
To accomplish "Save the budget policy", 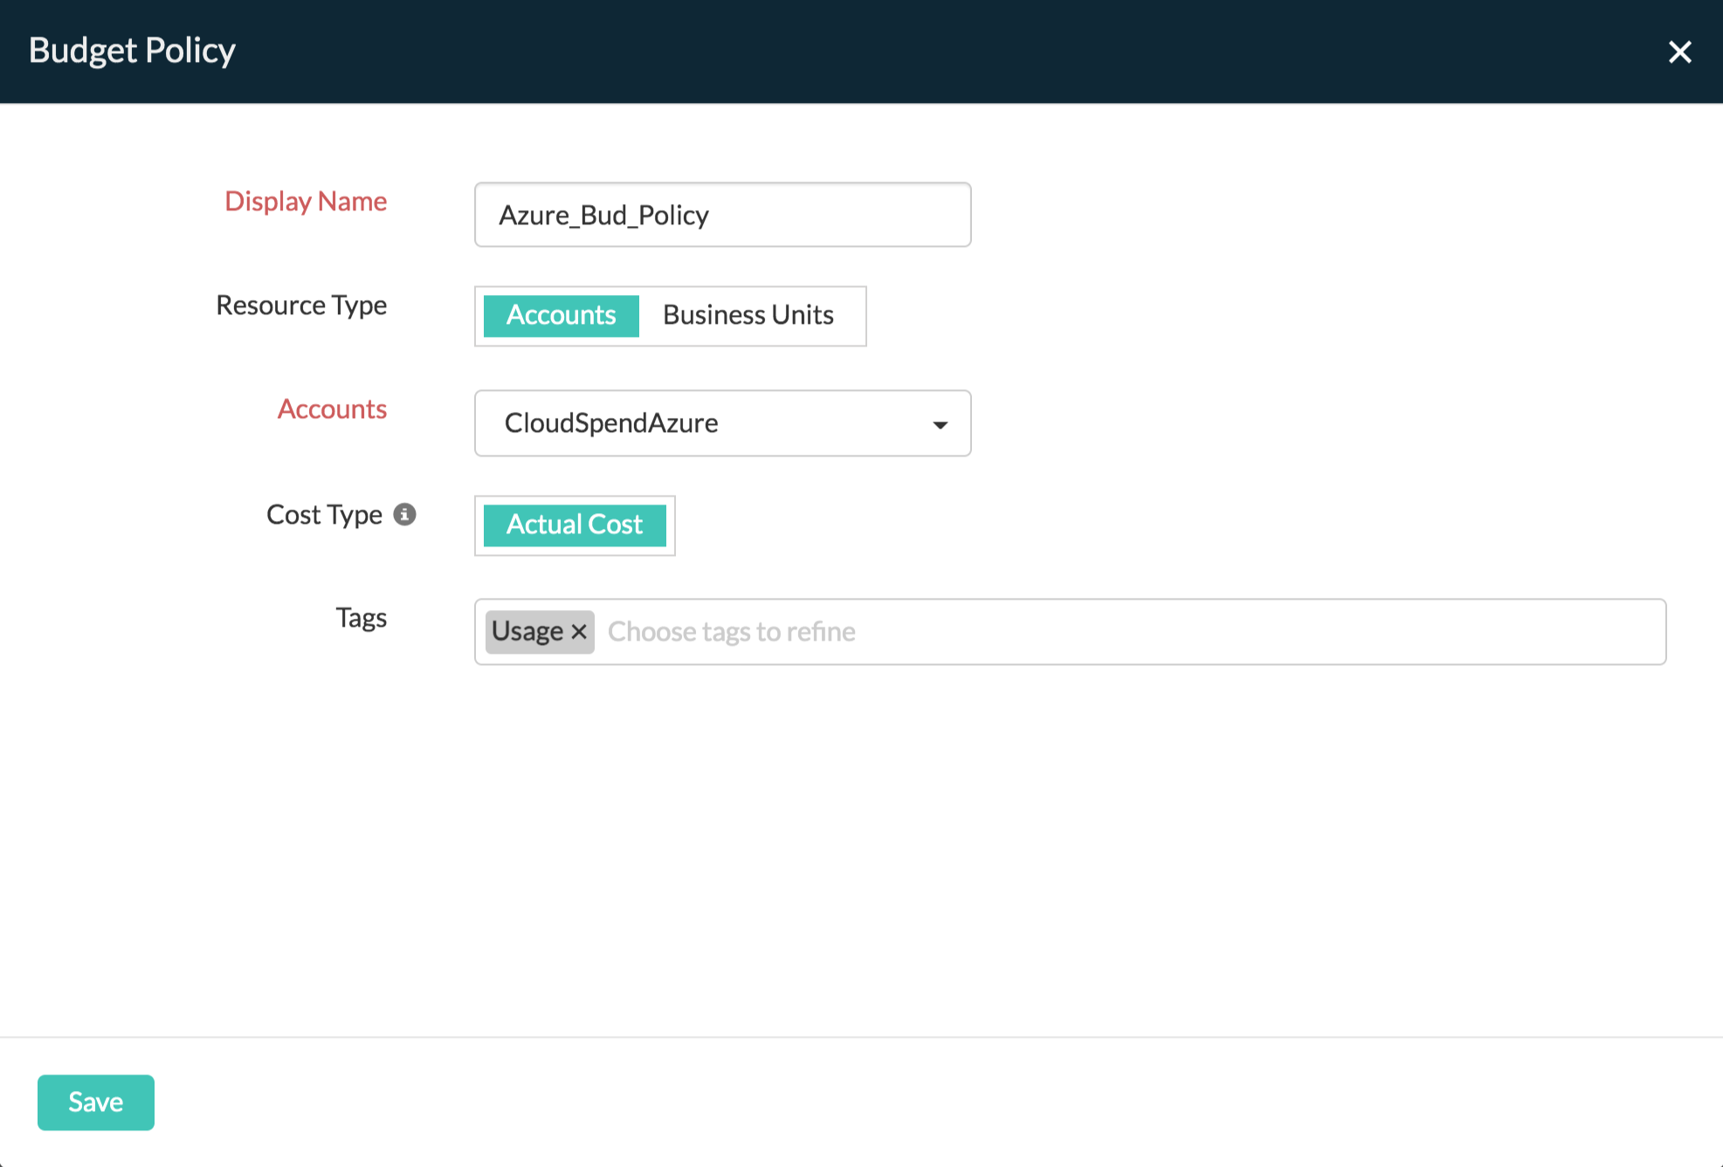I will click(x=95, y=1102).
